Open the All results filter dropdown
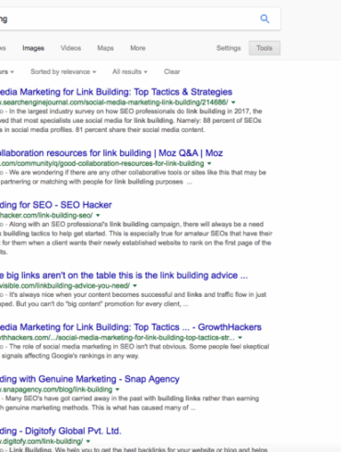Screen dimensions: 341x452 click(x=130, y=72)
